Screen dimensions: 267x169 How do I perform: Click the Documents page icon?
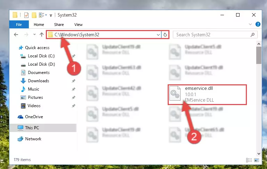click(x=23, y=73)
